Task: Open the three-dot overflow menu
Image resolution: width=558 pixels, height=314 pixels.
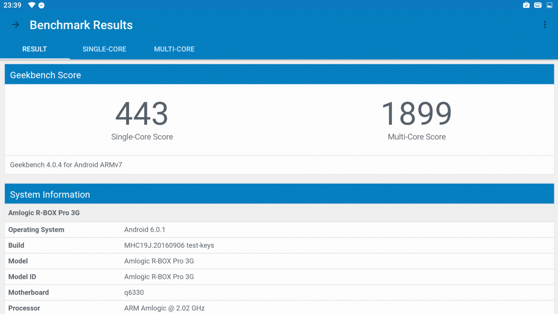Action: tap(544, 25)
